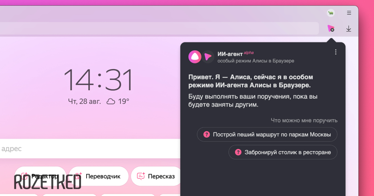Open the 19° temperature forecast
The height and width of the screenshot is (196, 374).
pyautogui.click(x=123, y=101)
